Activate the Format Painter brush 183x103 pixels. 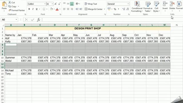10,10
